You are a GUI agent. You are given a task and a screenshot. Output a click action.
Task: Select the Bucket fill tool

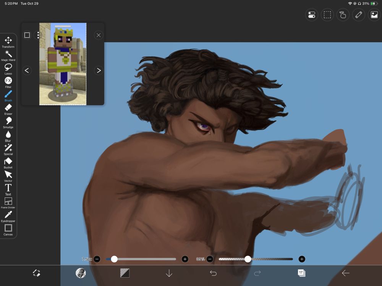[8, 163]
